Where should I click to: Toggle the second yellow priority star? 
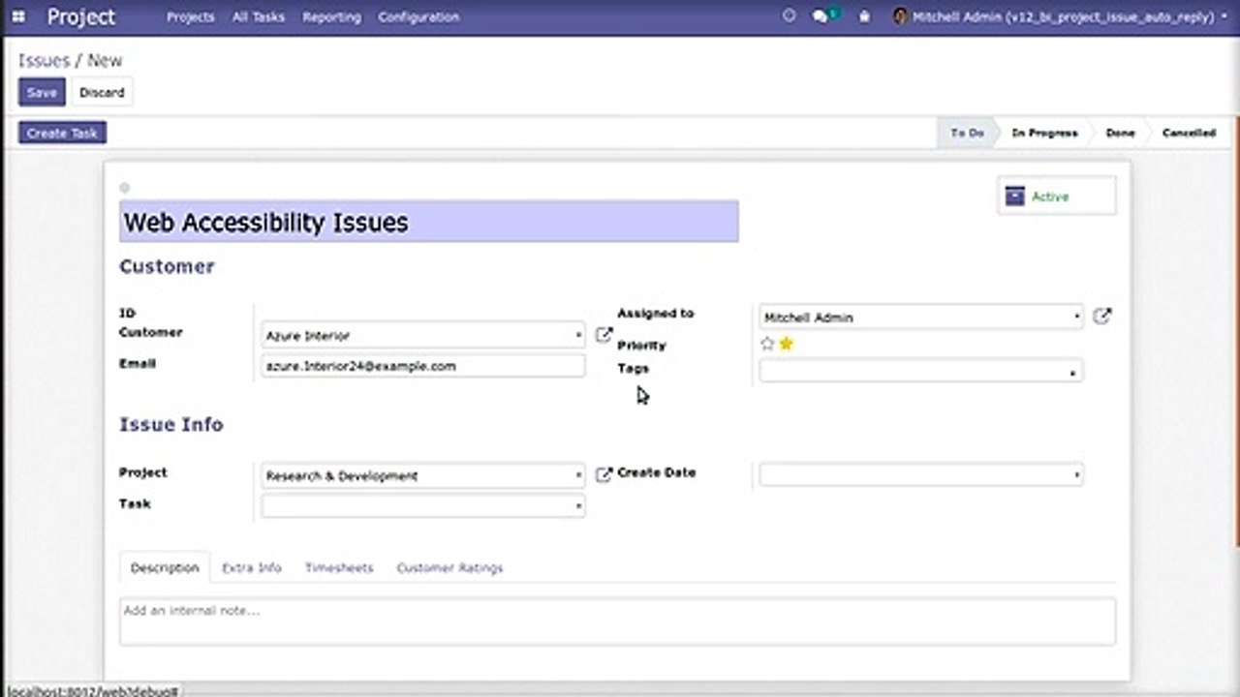(x=786, y=344)
